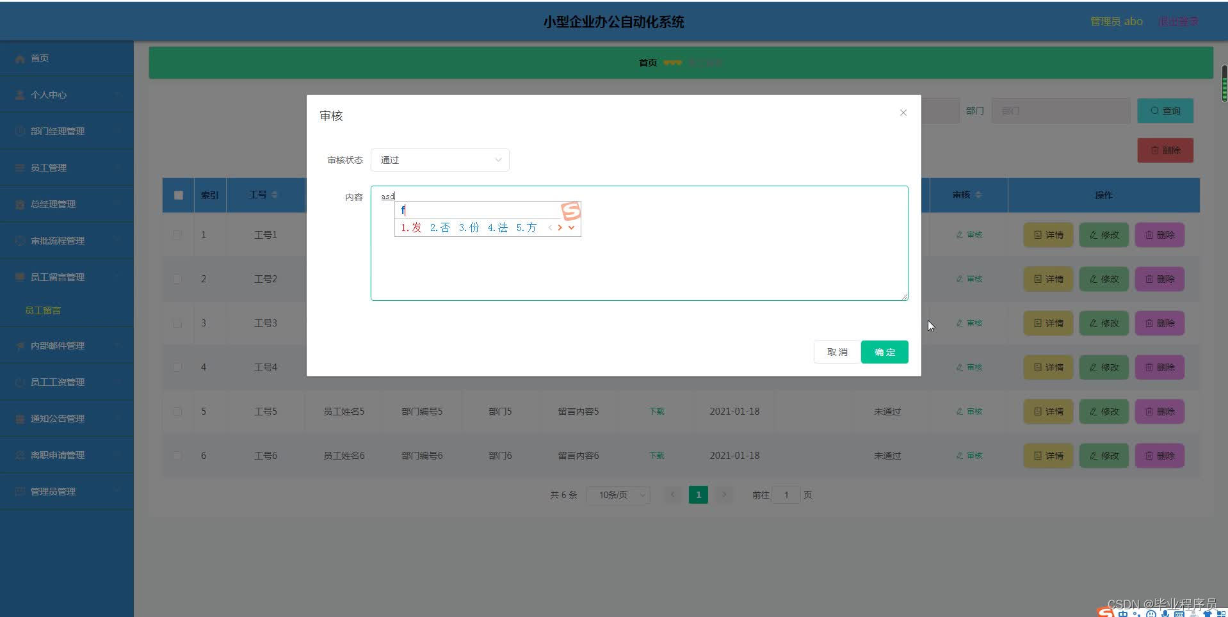Click the 部门 search input field
This screenshot has height=617, width=1228.
pos(1061,111)
